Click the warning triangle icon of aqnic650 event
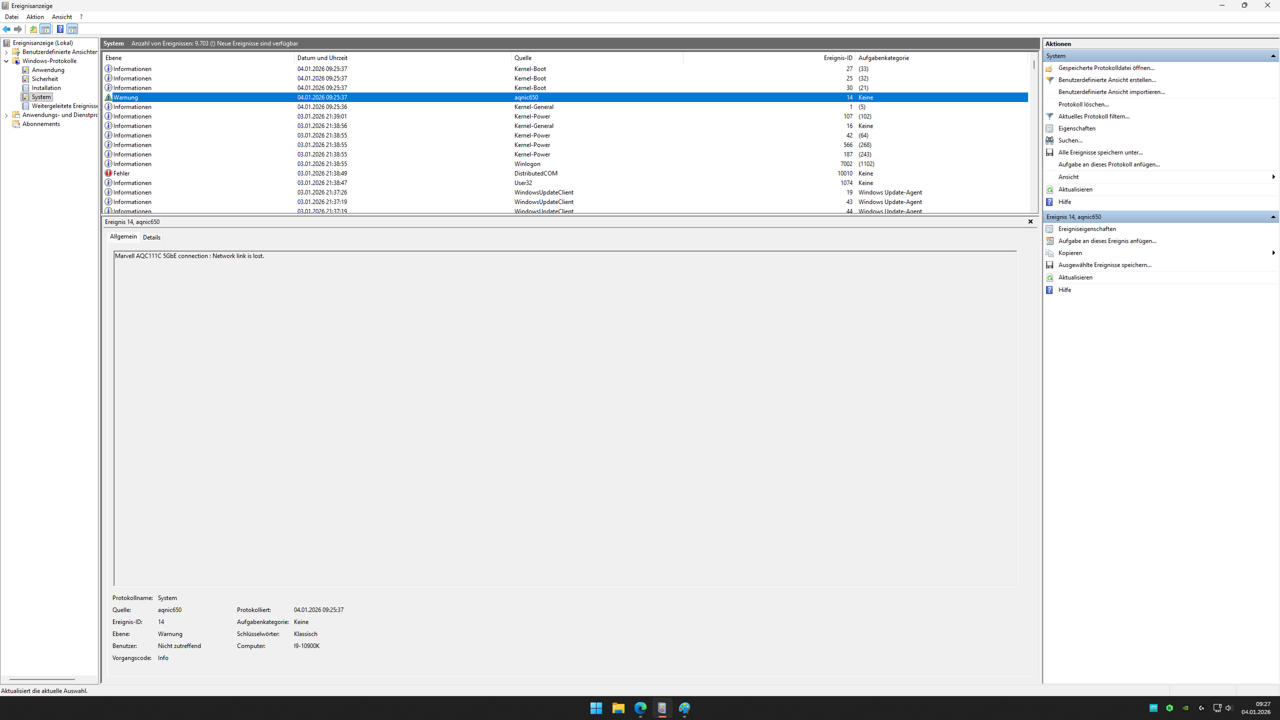The image size is (1280, 720). (108, 97)
